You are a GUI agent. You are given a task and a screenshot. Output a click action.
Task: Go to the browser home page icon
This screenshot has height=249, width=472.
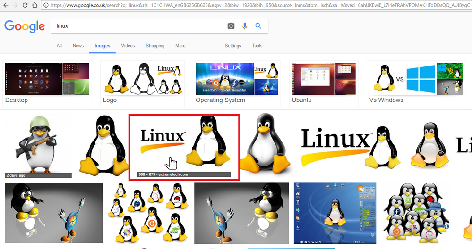pos(34,5)
